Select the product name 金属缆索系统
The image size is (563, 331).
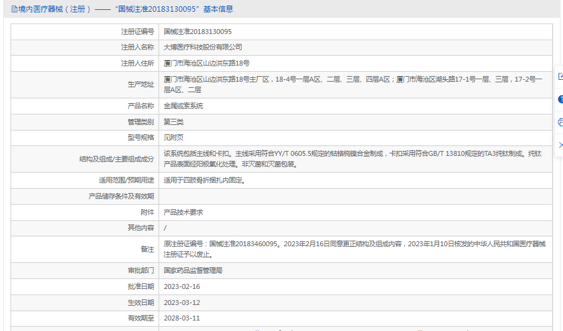click(x=183, y=106)
